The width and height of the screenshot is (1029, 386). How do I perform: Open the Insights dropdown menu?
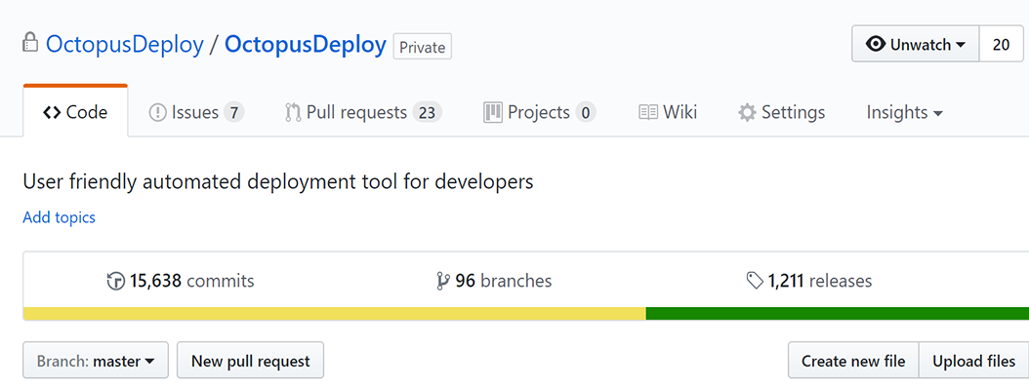pyautogui.click(x=904, y=113)
